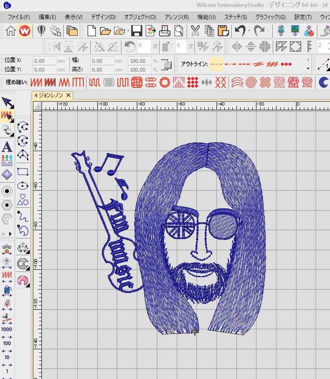Undo the last action
330x379 pixels.
(240, 31)
